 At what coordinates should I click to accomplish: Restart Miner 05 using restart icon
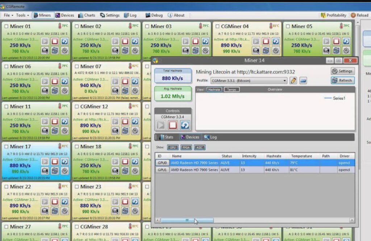[346, 41]
